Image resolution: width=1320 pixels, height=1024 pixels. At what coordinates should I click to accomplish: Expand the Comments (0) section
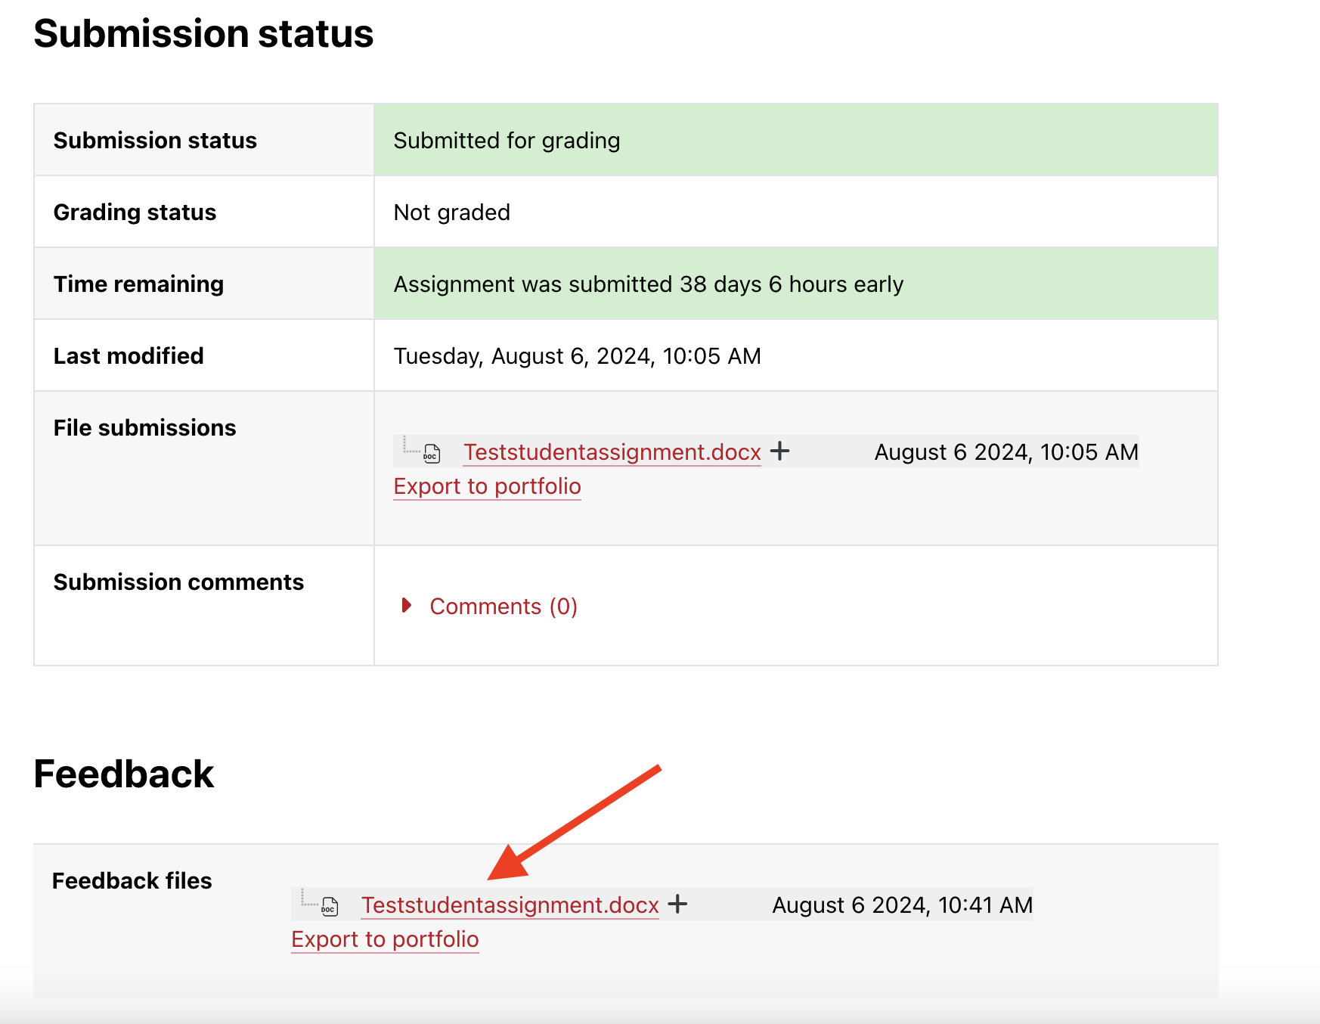tap(503, 605)
